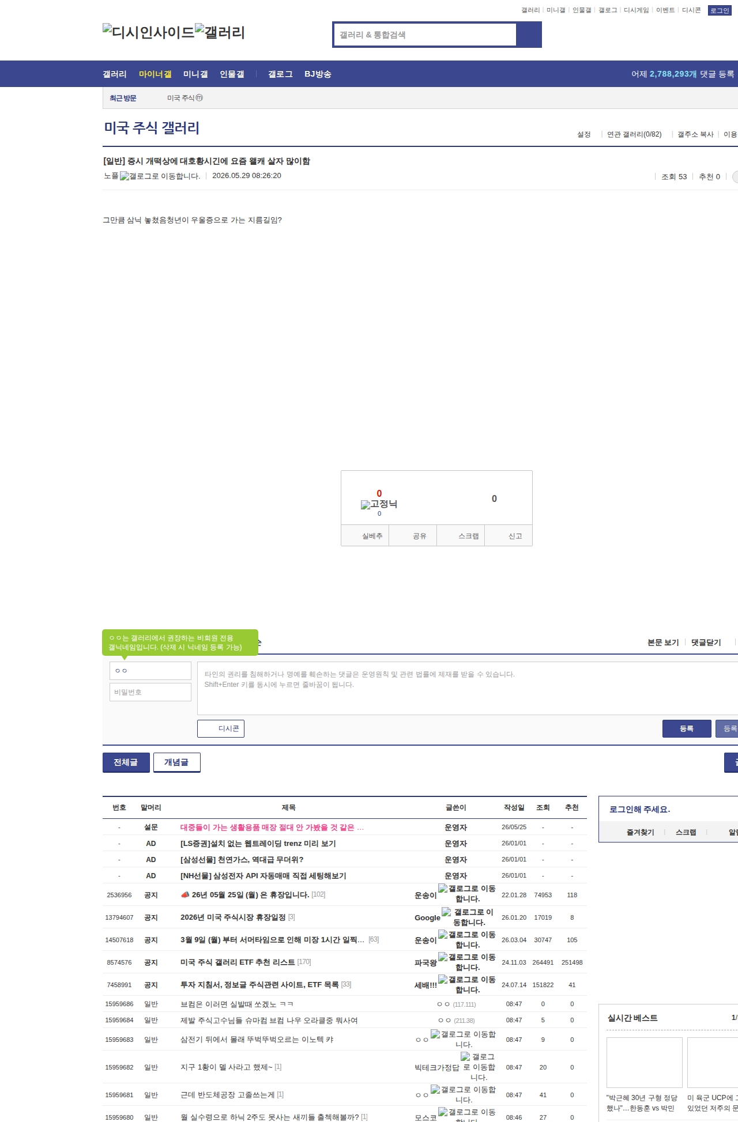Open the 마이너갤 tab in main navigation
The height and width of the screenshot is (1122, 738).
(x=155, y=74)
